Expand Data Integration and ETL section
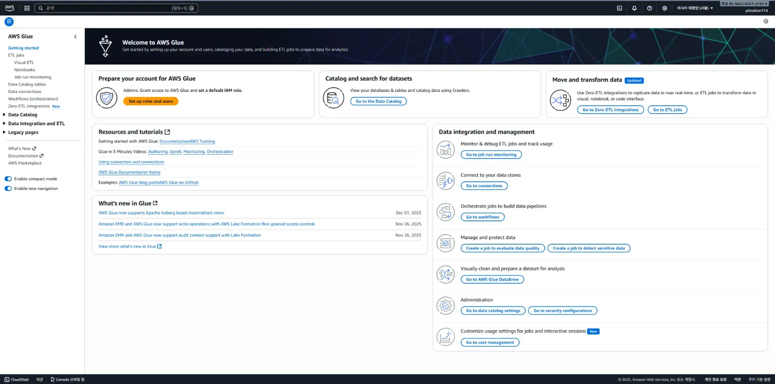Image resolution: width=775 pixels, height=384 pixels. point(4,124)
